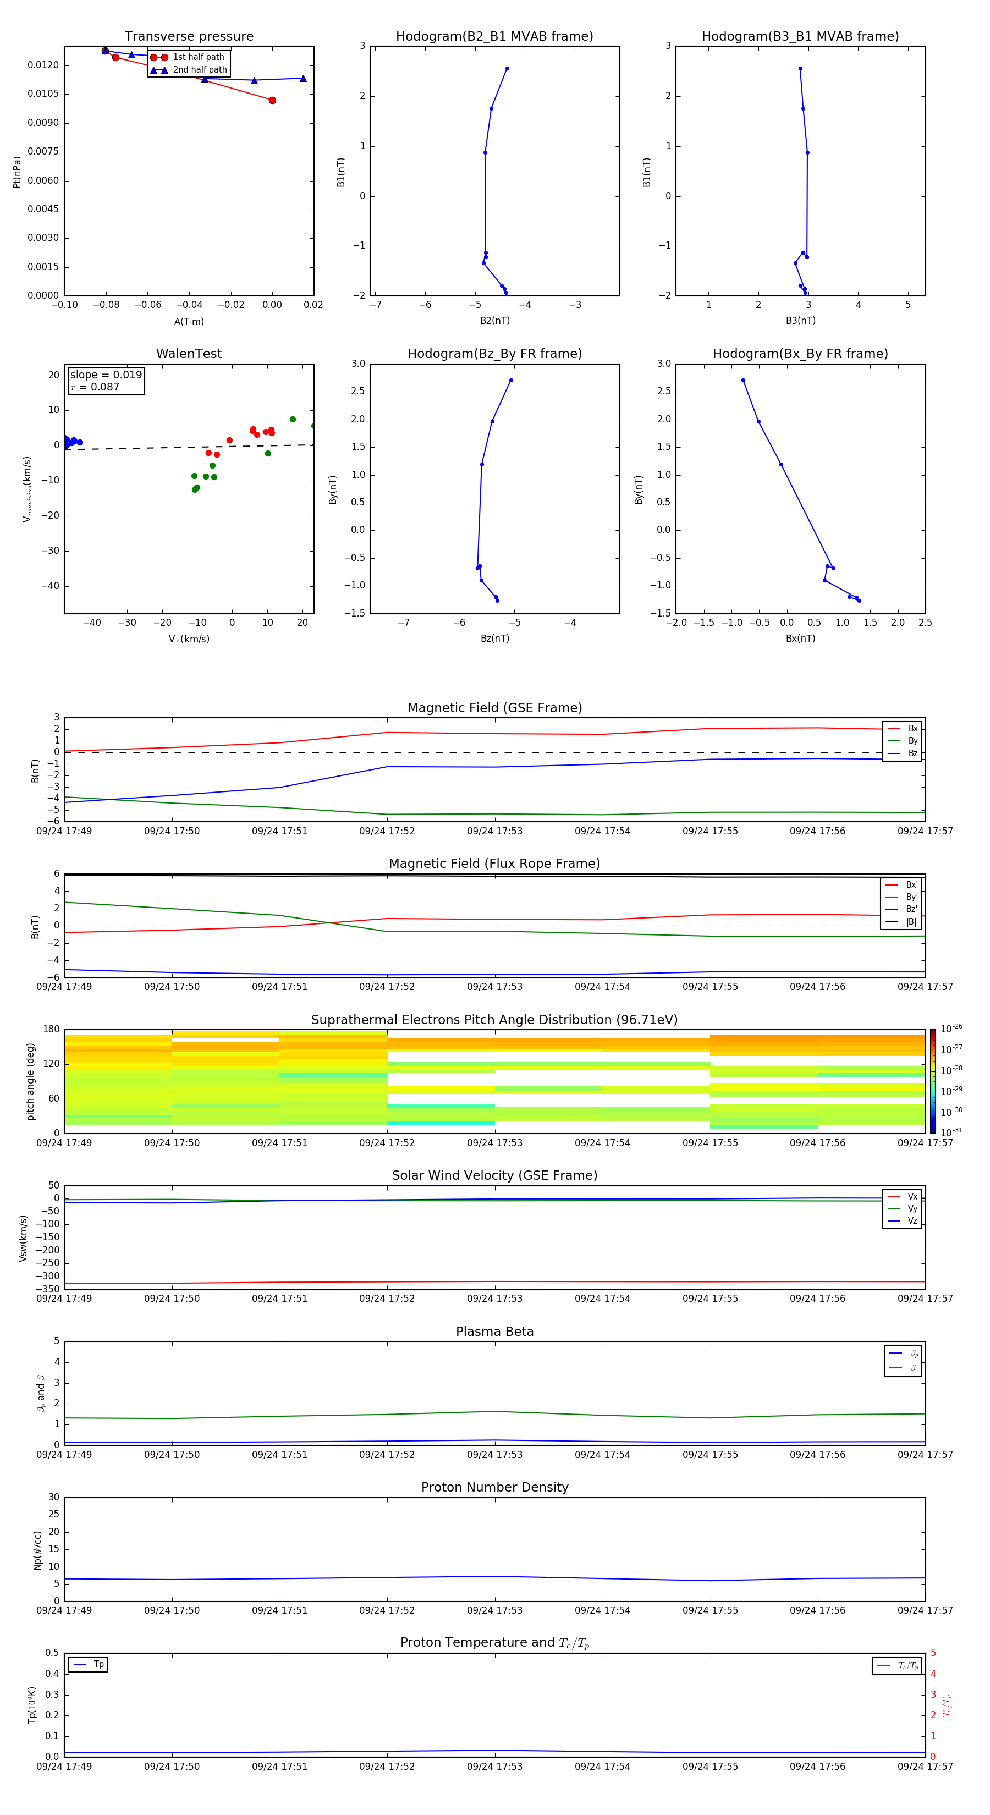Click the Tp(10^6K) y-axis label

coord(32,1705)
